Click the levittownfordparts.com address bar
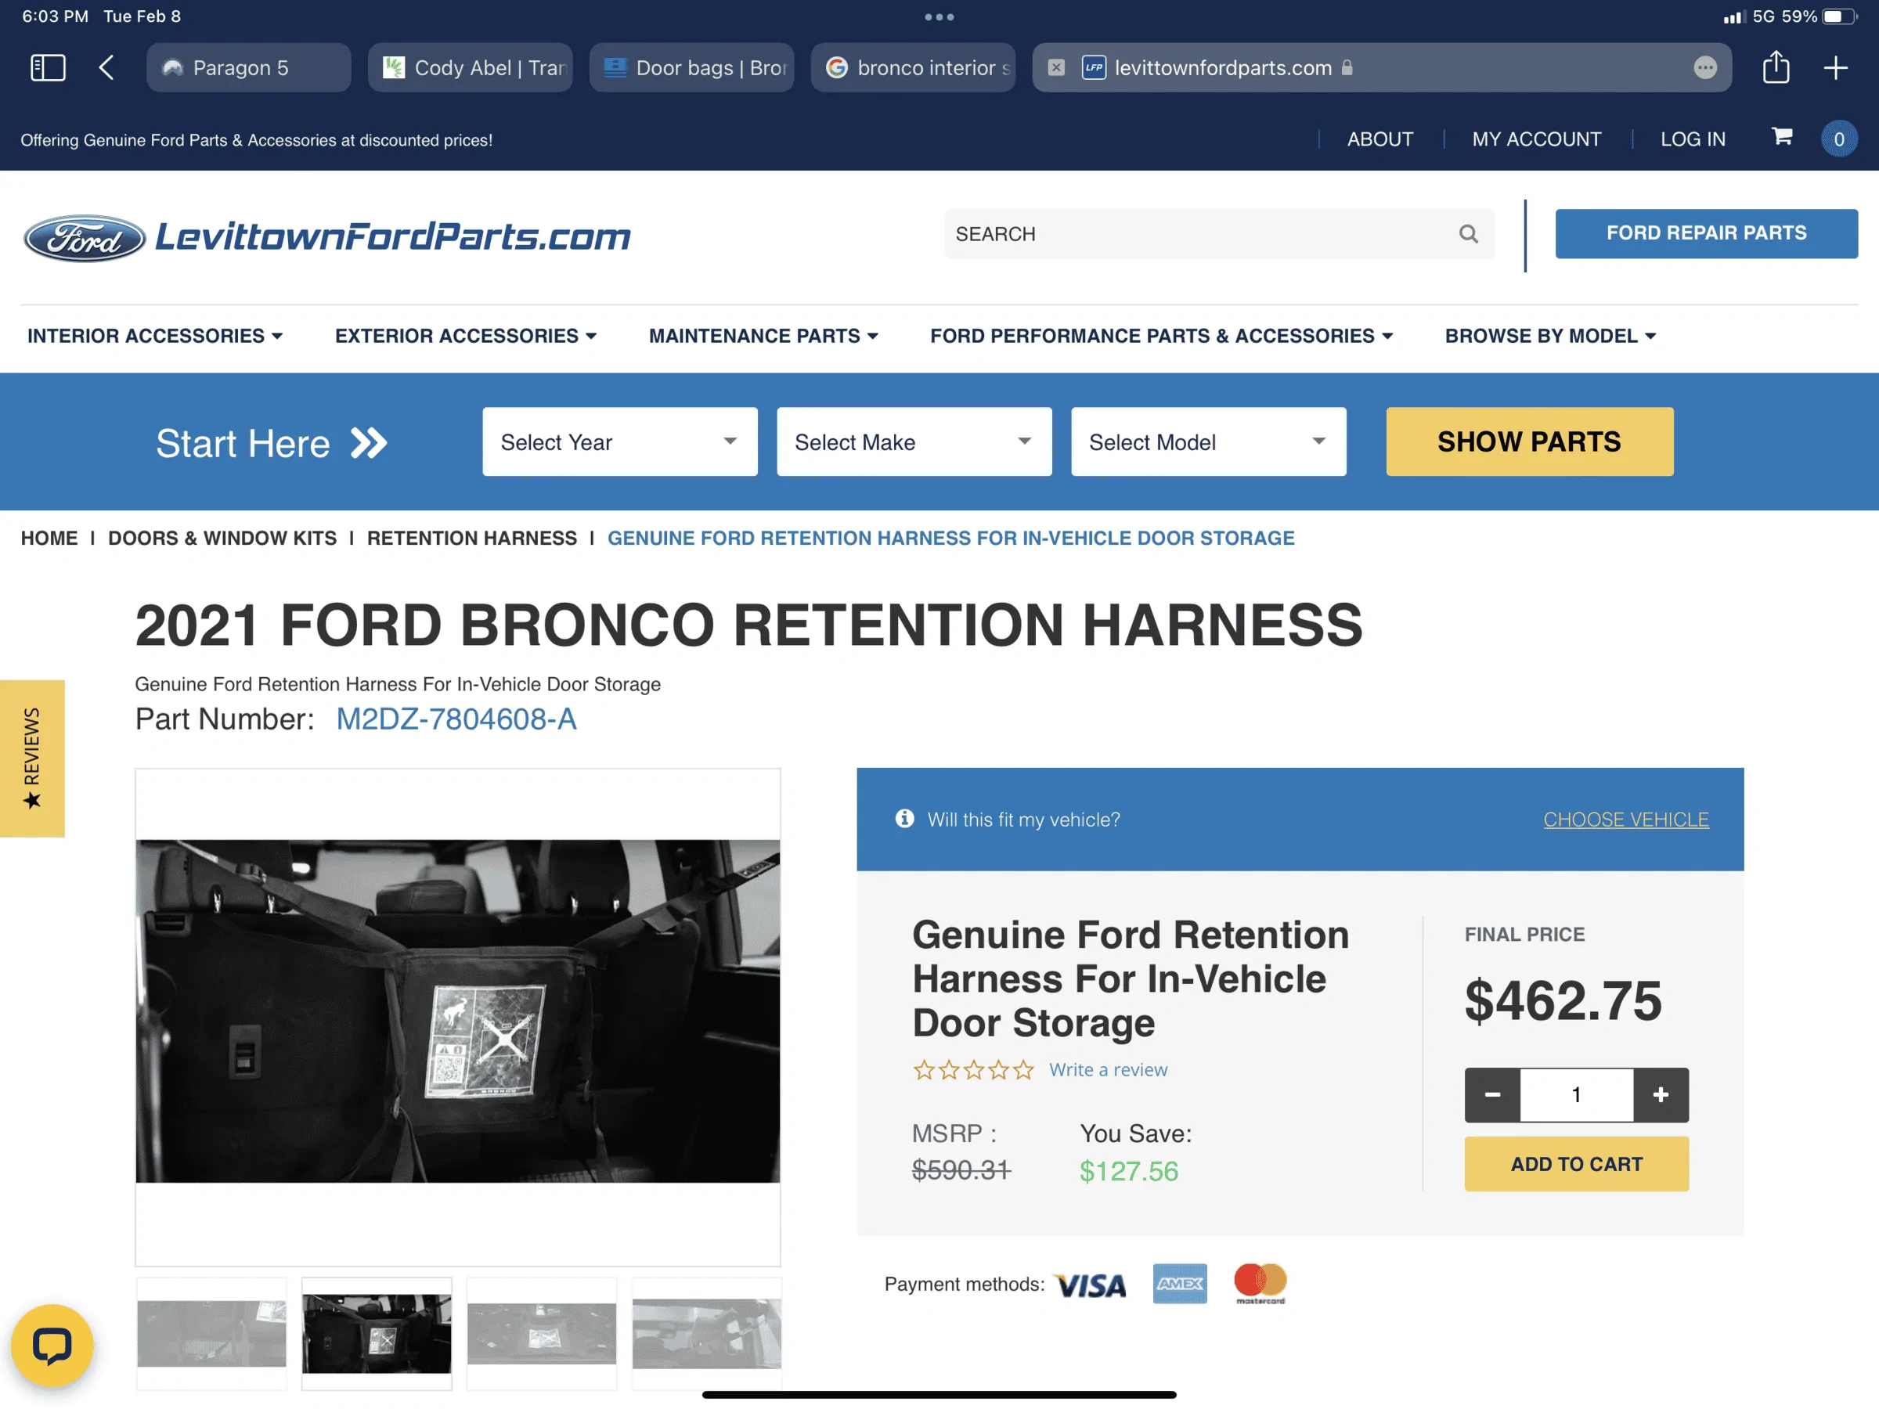Screen dimensions: 1879x1409 click(x=1381, y=68)
